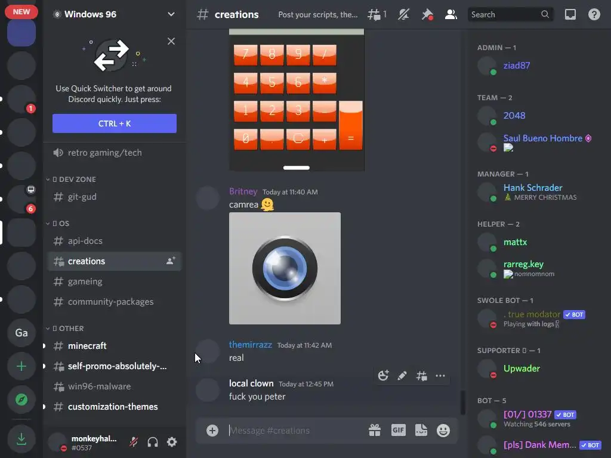The image size is (611, 458).
Task: Click the Download Apps icon
Action: (x=21, y=439)
